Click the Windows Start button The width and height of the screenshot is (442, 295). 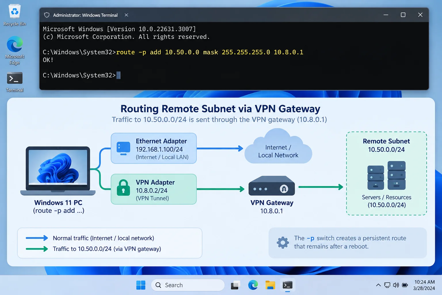click(x=141, y=285)
